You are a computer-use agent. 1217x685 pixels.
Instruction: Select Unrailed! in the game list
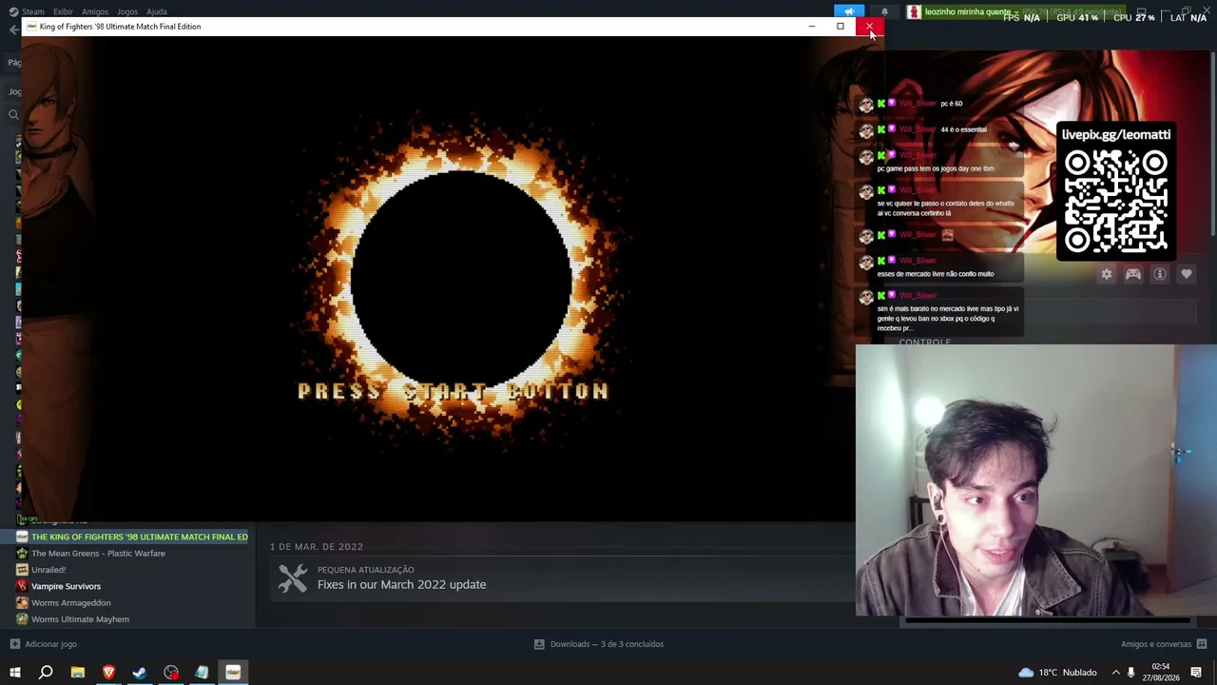tap(48, 570)
